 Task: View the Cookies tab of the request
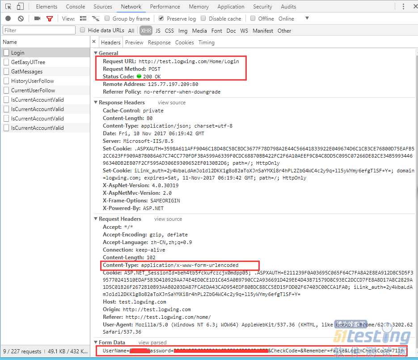[185, 43]
